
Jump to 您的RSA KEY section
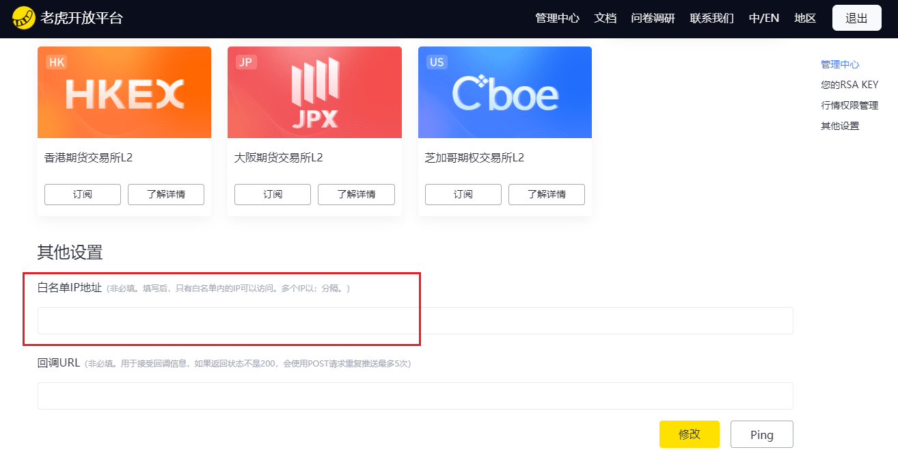(x=849, y=85)
